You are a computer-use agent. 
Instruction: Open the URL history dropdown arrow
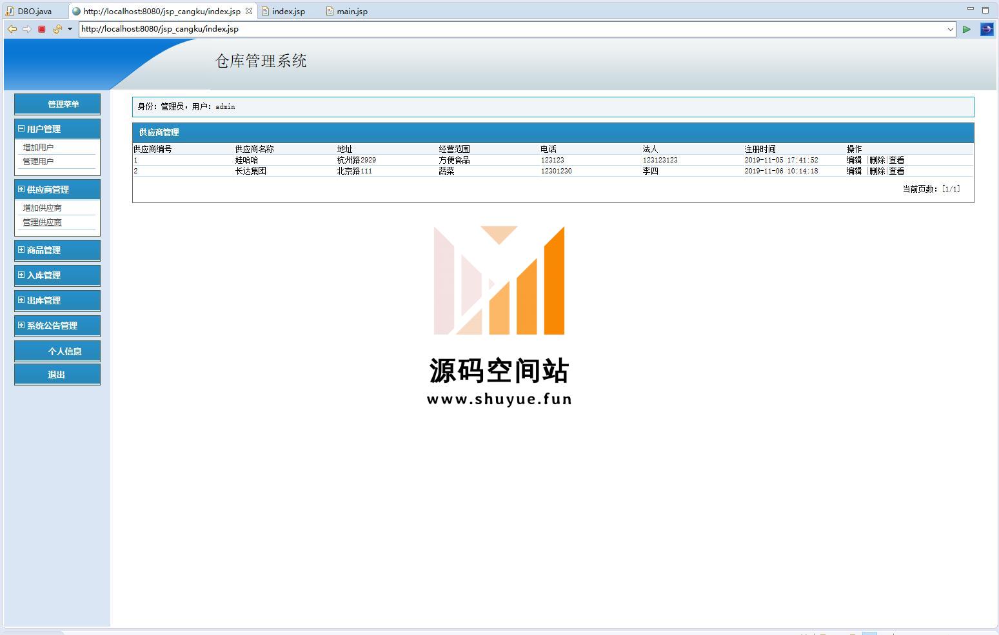[950, 29]
